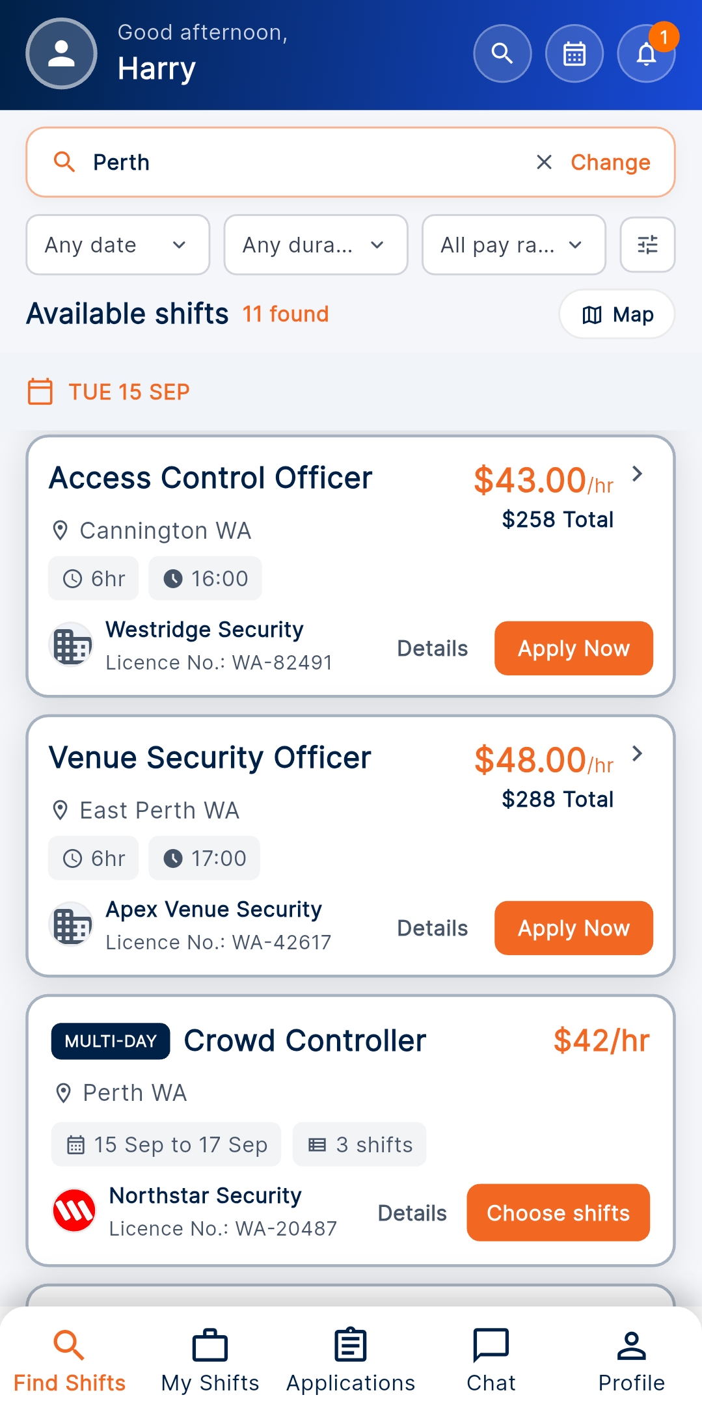Expand the All pay rates dropdown
This screenshot has width=702, height=1421.
point(514,245)
